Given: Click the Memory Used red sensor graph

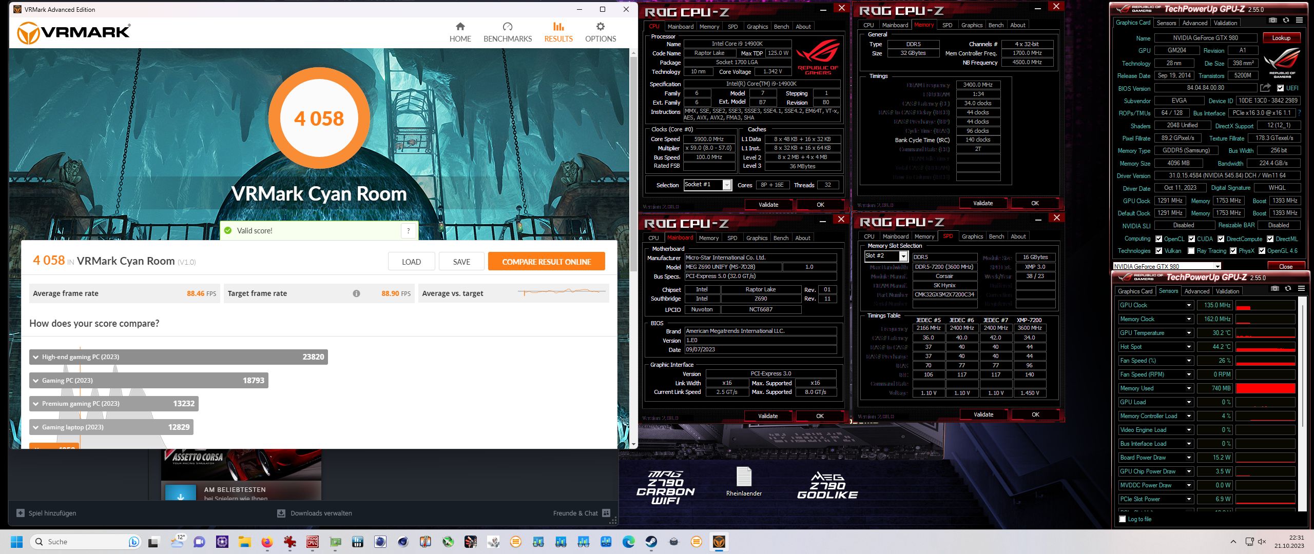Looking at the screenshot, I should [x=1265, y=388].
